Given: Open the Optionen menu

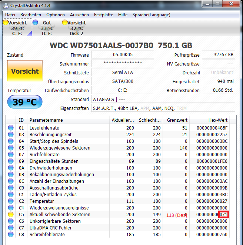Looking at the screenshot, I should [56, 15].
